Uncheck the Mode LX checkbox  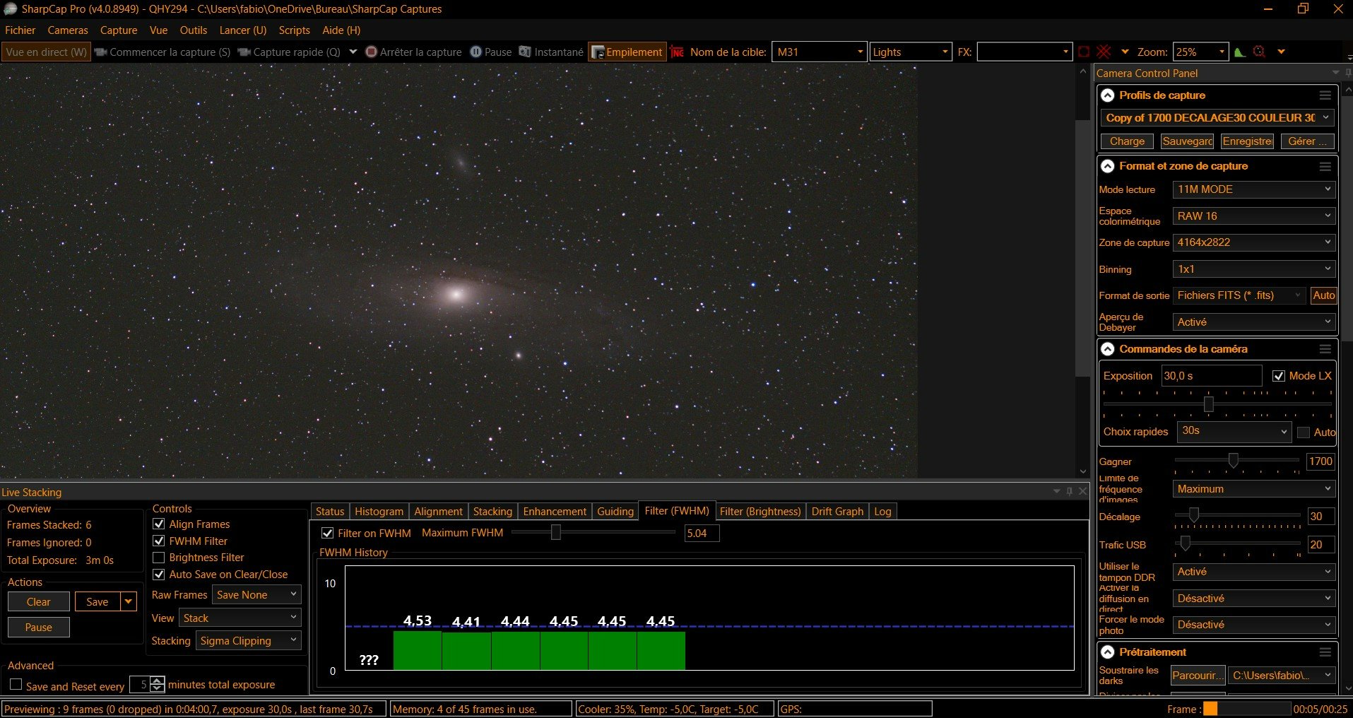click(x=1278, y=376)
